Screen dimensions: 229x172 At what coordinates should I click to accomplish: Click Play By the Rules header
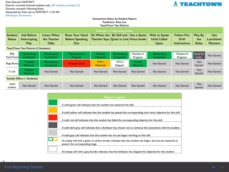[x=199, y=39]
